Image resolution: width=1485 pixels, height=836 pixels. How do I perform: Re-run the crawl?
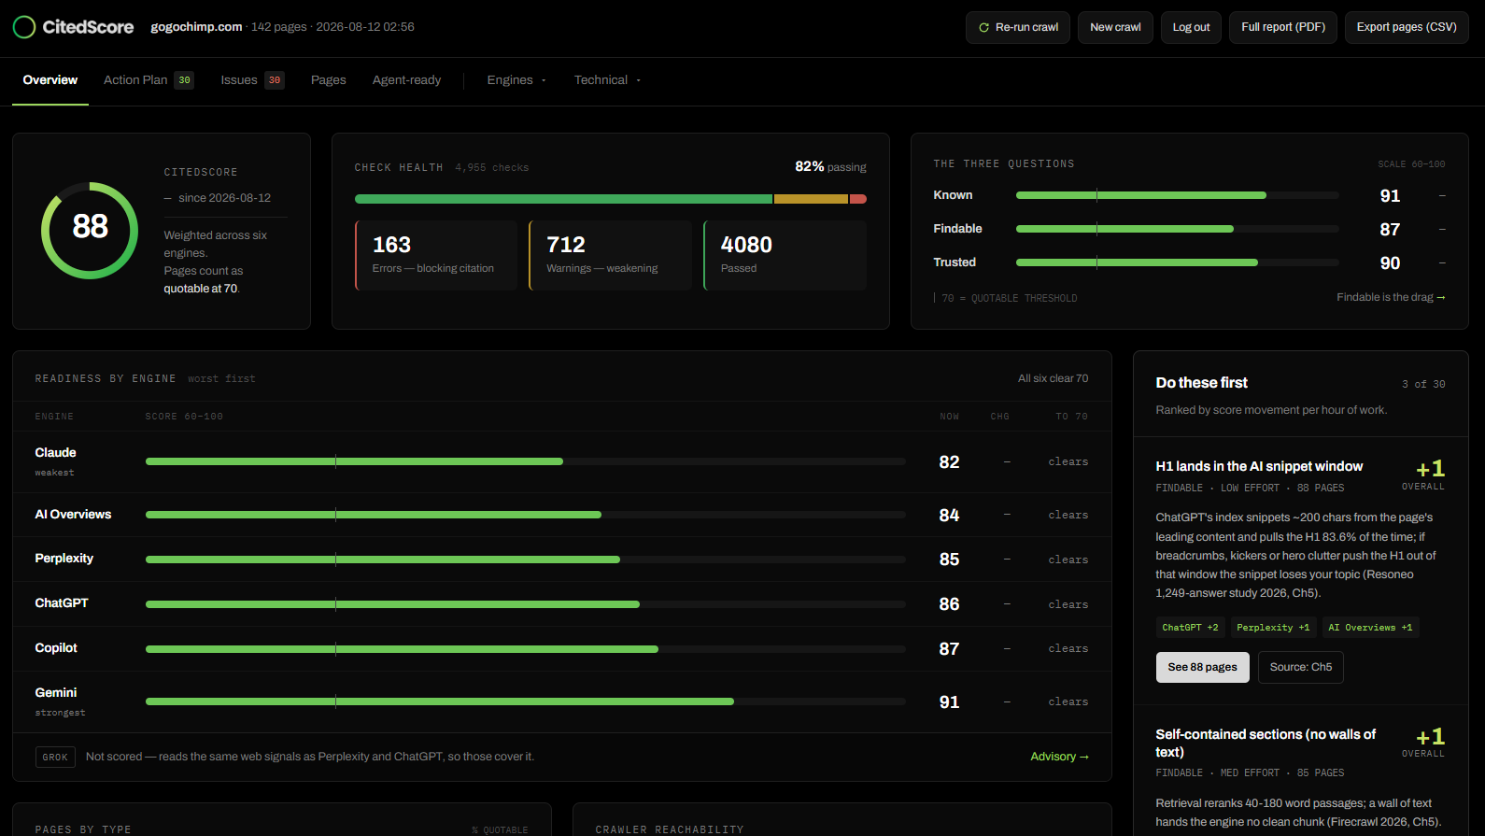(x=1018, y=27)
